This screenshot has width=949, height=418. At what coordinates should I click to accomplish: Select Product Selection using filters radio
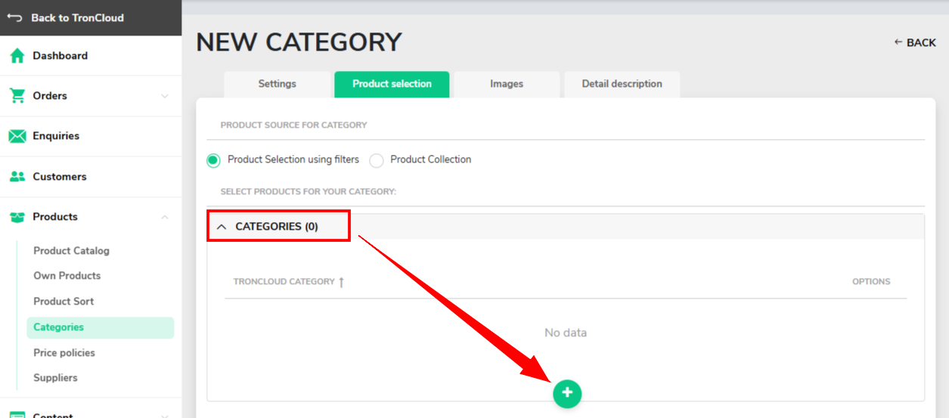[213, 160]
